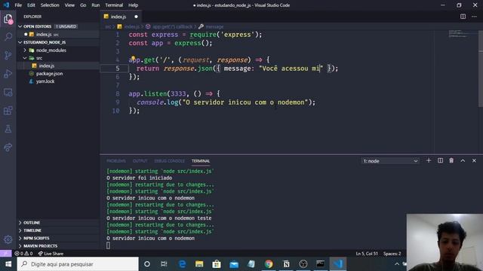Image resolution: width=483 pixels, height=271 pixels.
Task: Open Cortana circle on taskbar
Action: point(147,264)
